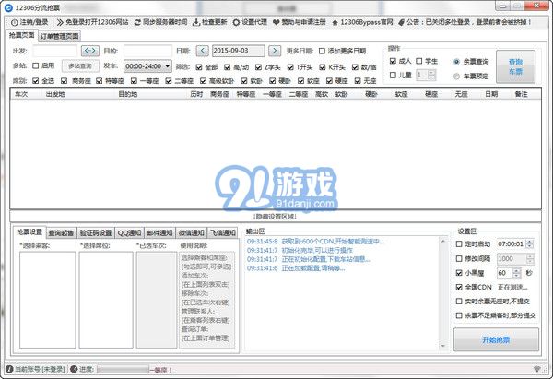Toggle the 席别 全选 checkbox
The image size is (553, 379).
36,81
